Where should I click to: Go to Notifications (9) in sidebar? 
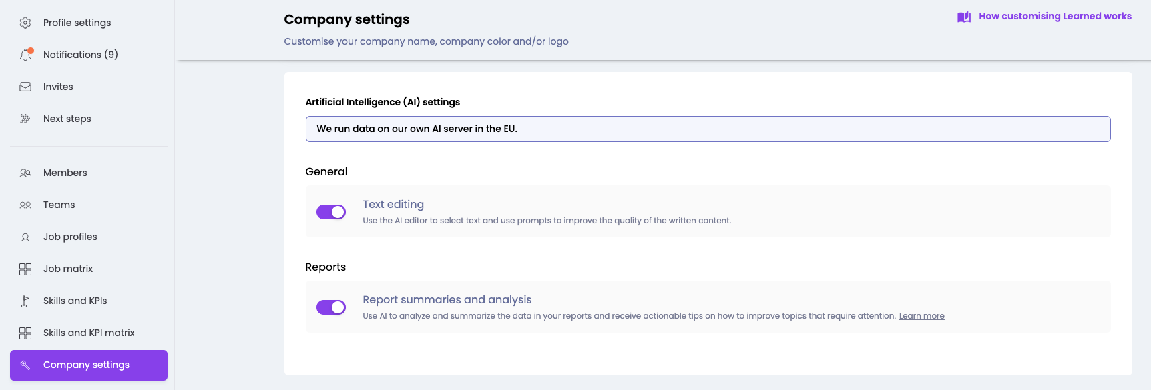80,55
